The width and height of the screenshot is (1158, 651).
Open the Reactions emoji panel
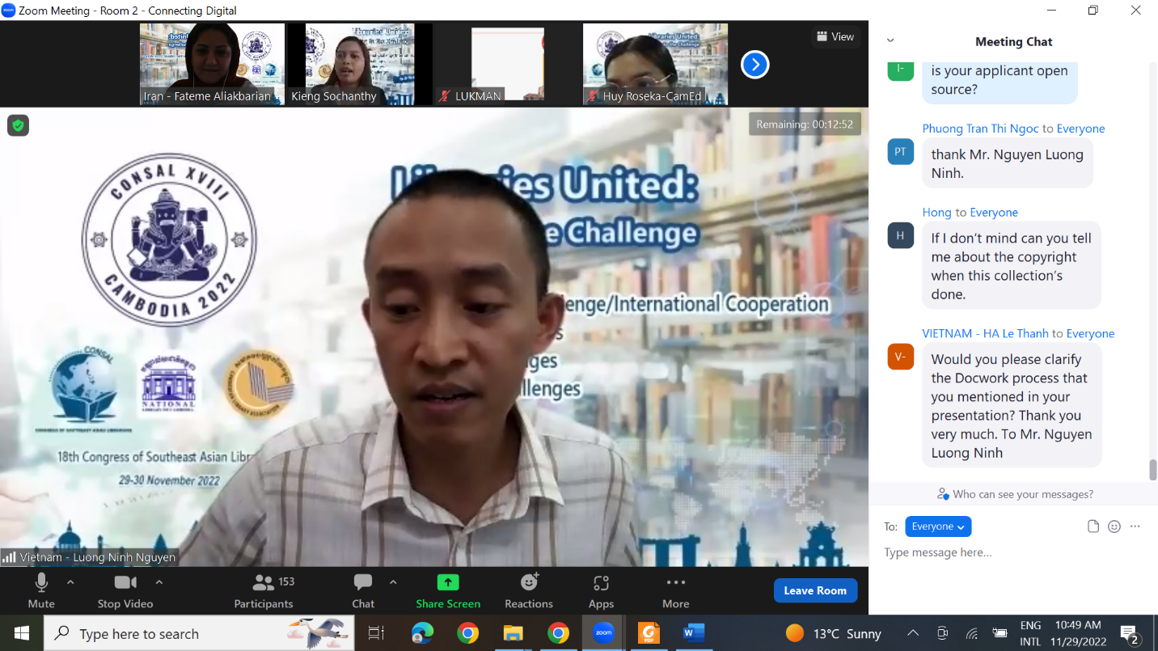529,590
